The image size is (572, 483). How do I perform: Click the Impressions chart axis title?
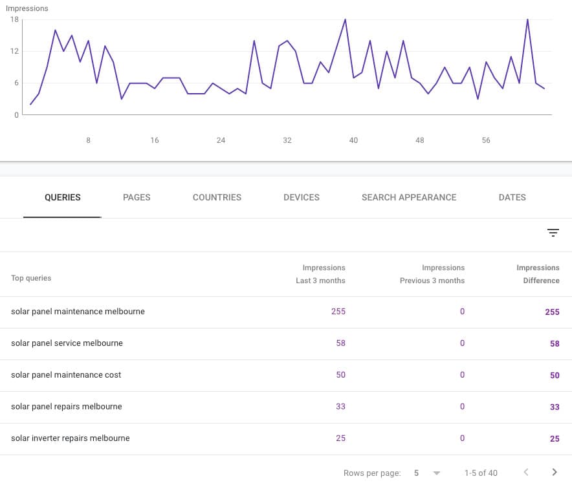[x=27, y=8]
